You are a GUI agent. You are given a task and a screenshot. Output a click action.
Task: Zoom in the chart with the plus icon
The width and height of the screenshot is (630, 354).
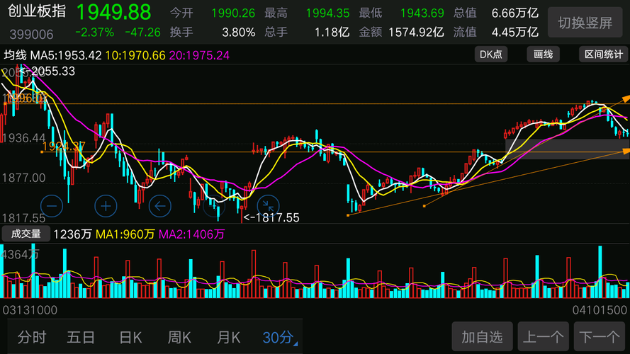(x=106, y=206)
